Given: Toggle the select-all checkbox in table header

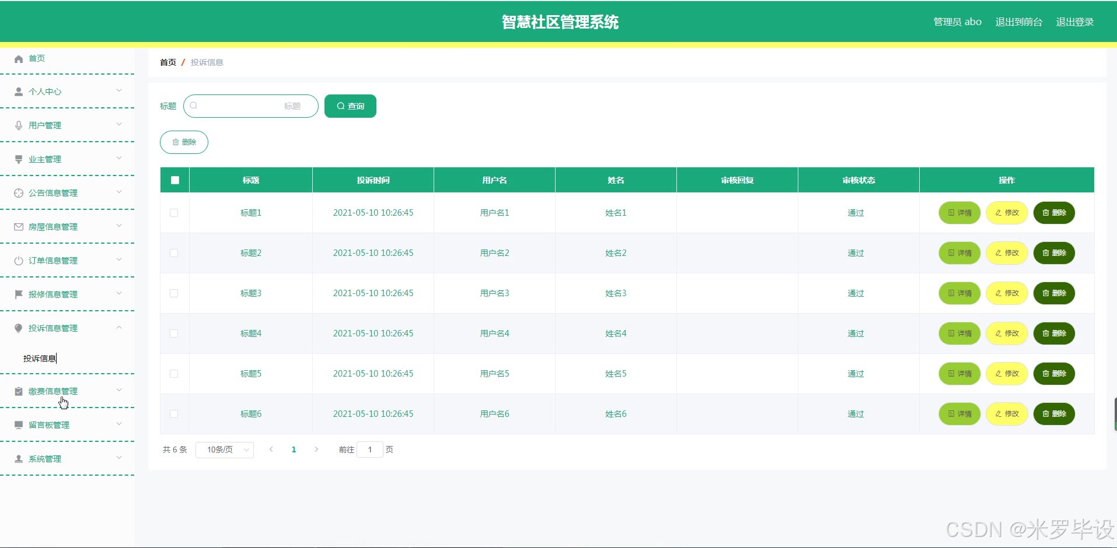Looking at the screenshot, I should tap(175, 180).
